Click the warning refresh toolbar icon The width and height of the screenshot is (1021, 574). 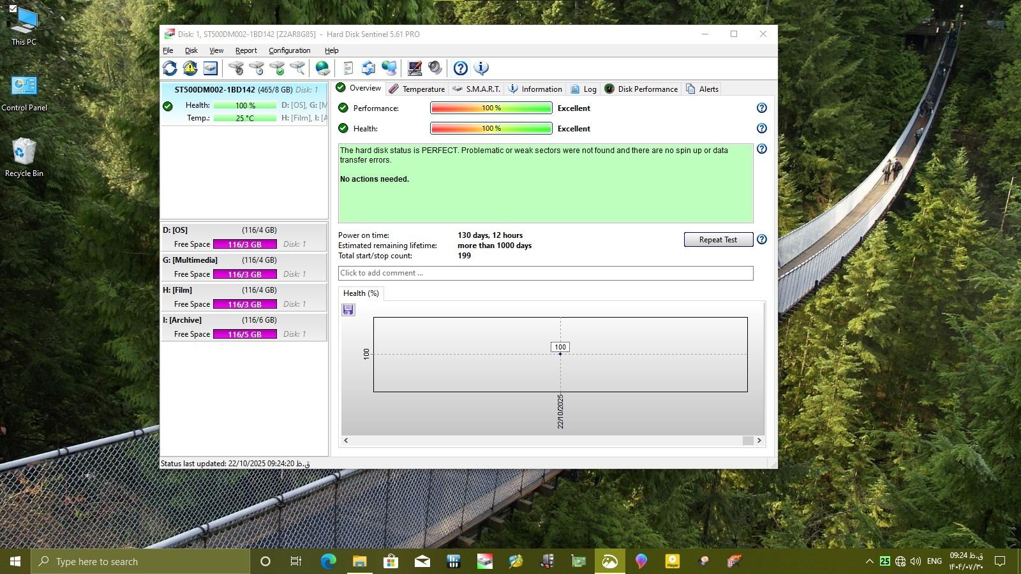tap(190, 68)
